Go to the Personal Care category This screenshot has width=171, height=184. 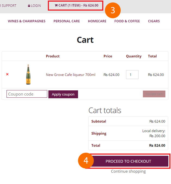coord(67,21)
